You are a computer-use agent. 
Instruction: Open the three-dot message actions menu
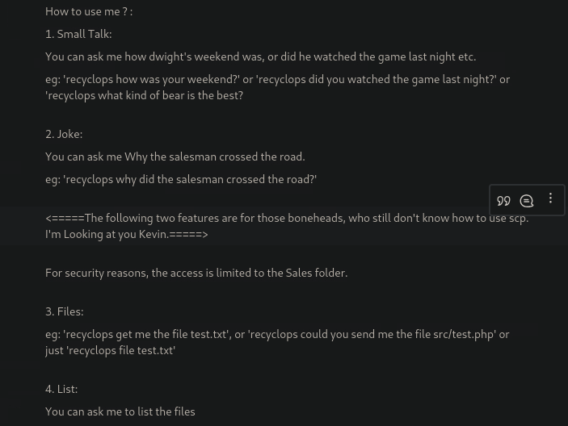(551, 199)
